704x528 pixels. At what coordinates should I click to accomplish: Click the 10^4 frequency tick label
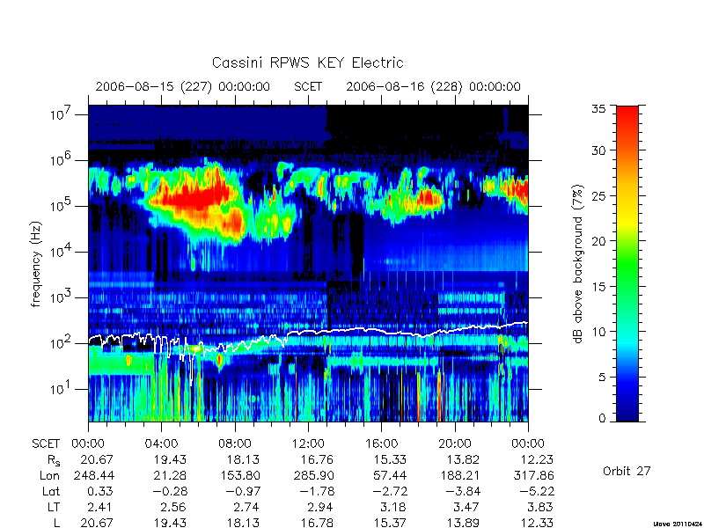[x=62, y=252]
